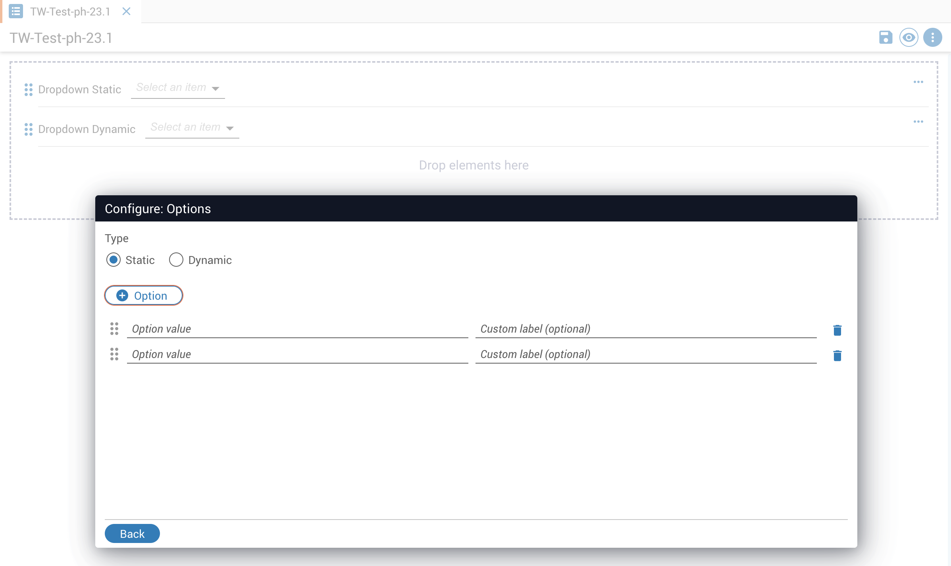Click second option row drag handle

(x=114, y=354)
